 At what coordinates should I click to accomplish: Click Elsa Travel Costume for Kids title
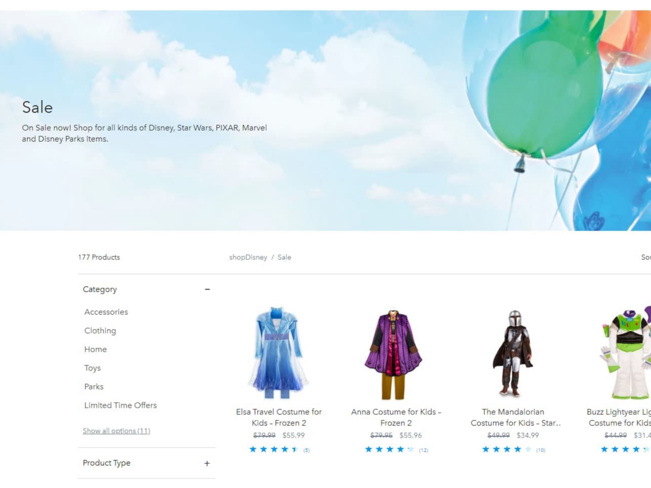click(x=279, y=417)
